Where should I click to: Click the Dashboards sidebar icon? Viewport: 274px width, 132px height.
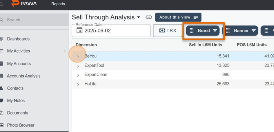1,39
